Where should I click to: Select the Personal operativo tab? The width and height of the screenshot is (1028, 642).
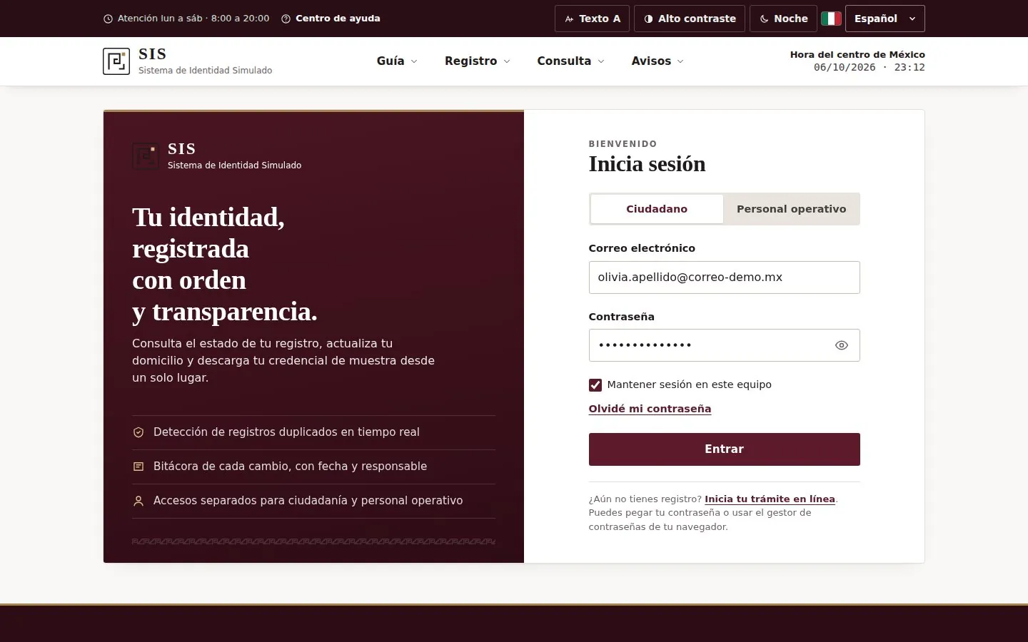791,209
